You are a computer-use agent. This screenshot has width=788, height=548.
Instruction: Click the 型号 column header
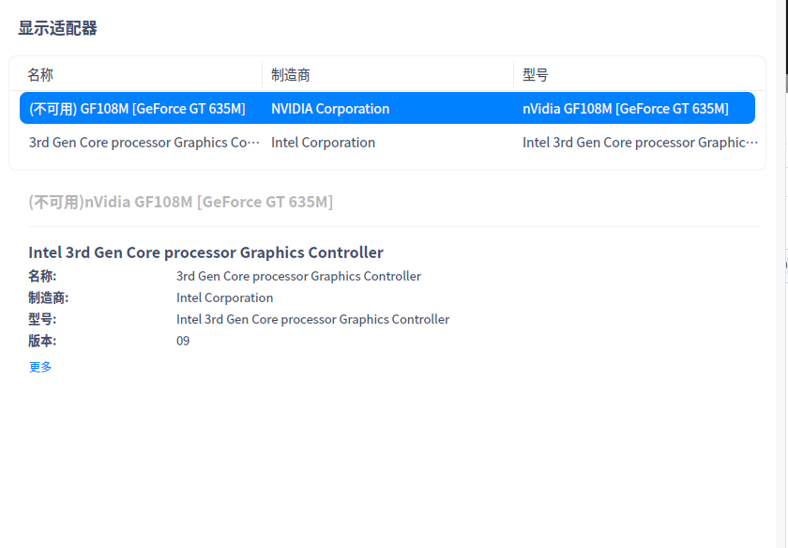pos(536,75)
